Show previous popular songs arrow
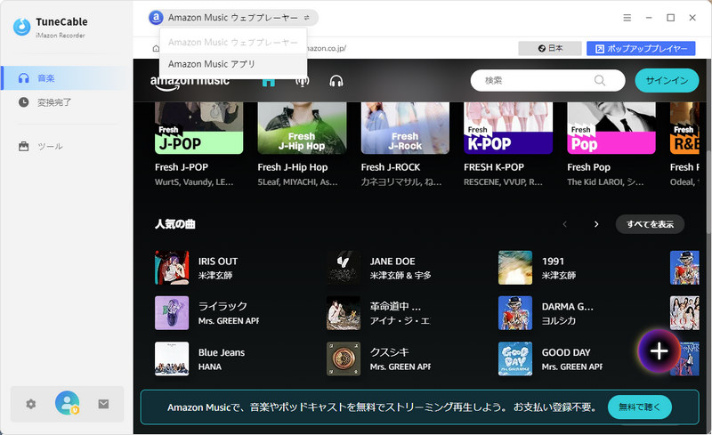The height and width of the screenshot is (435, 712). [565, 224]
